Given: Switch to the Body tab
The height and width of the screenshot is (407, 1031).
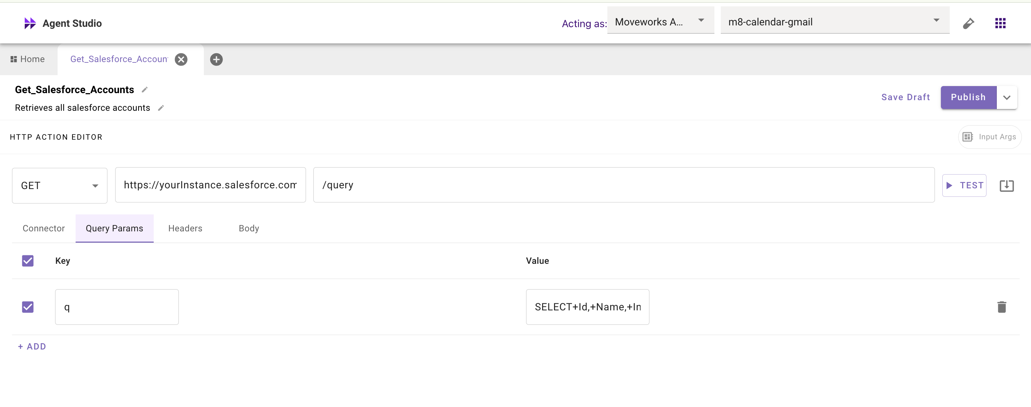Looking at the screenshot, I should point(249,229).
